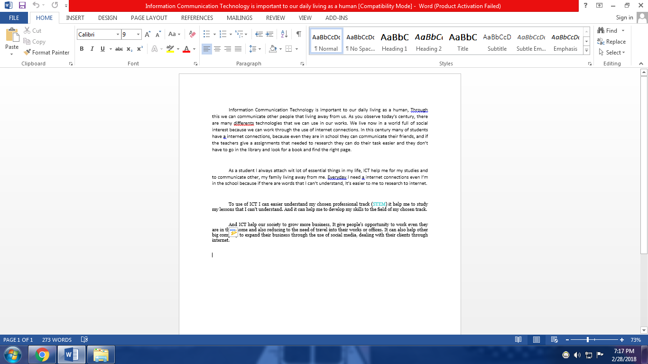This screenshot has width=648, height=364.
Task: Expand the font size dropdown
Action: point(139,34)
